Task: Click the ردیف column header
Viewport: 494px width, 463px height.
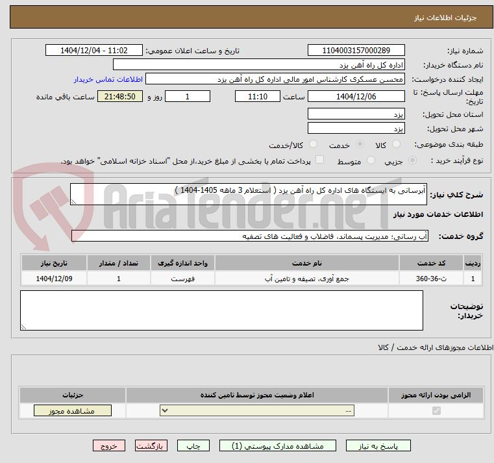Action: click(473, 263)
